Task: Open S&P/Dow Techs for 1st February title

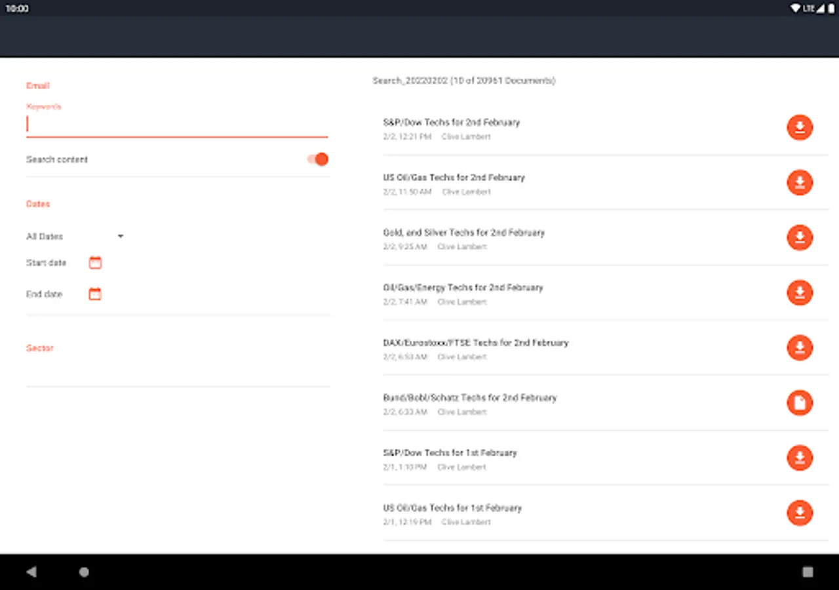Action: (450, 453)
